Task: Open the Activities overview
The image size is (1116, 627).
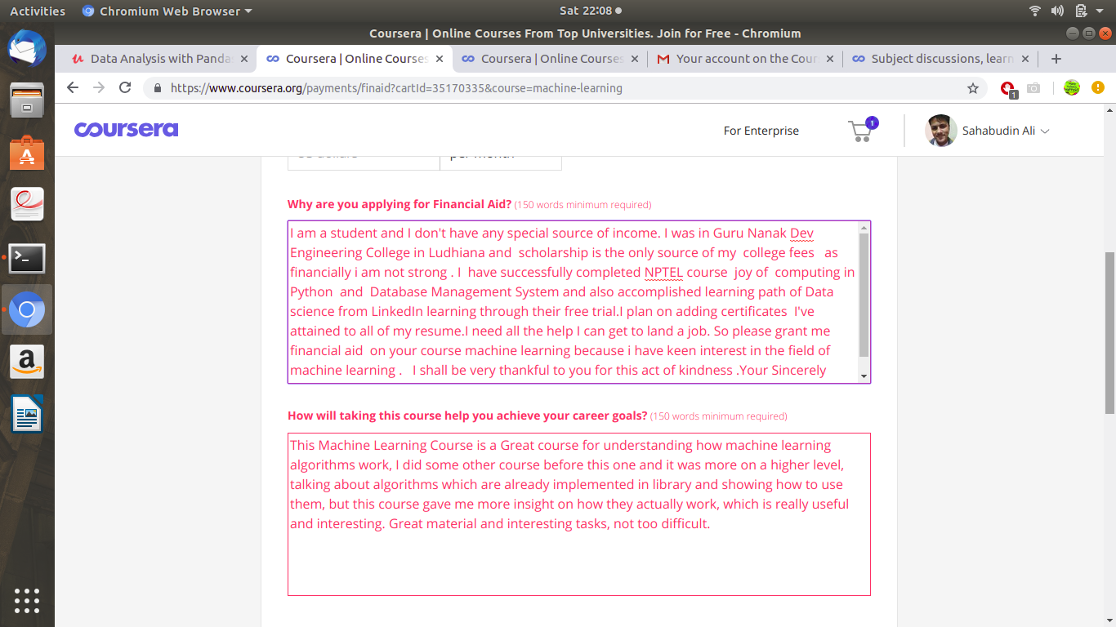Action: [38, 11]
